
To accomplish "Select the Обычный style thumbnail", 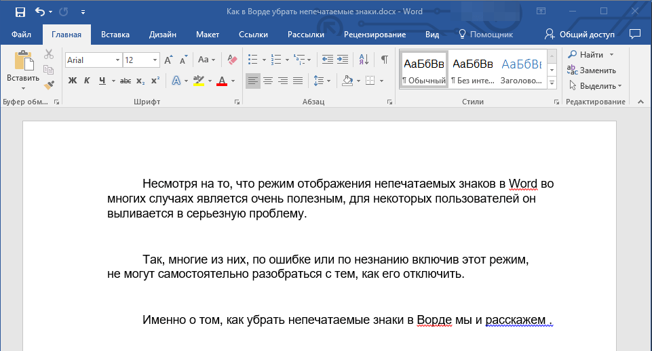I will 423,70.
